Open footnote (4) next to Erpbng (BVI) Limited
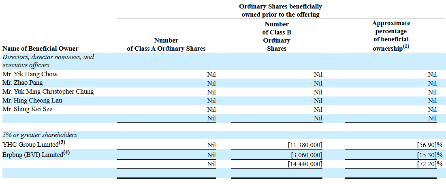446x184 pixels. (x=67, y=153)
